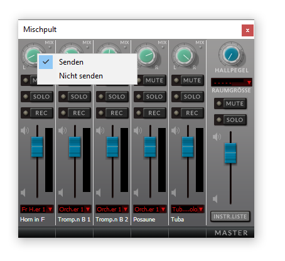Click loud speaker icon on Horn in F channel
Image resolution: width=285 pixels, height=261 pixels.
click(x=24, y=130)
